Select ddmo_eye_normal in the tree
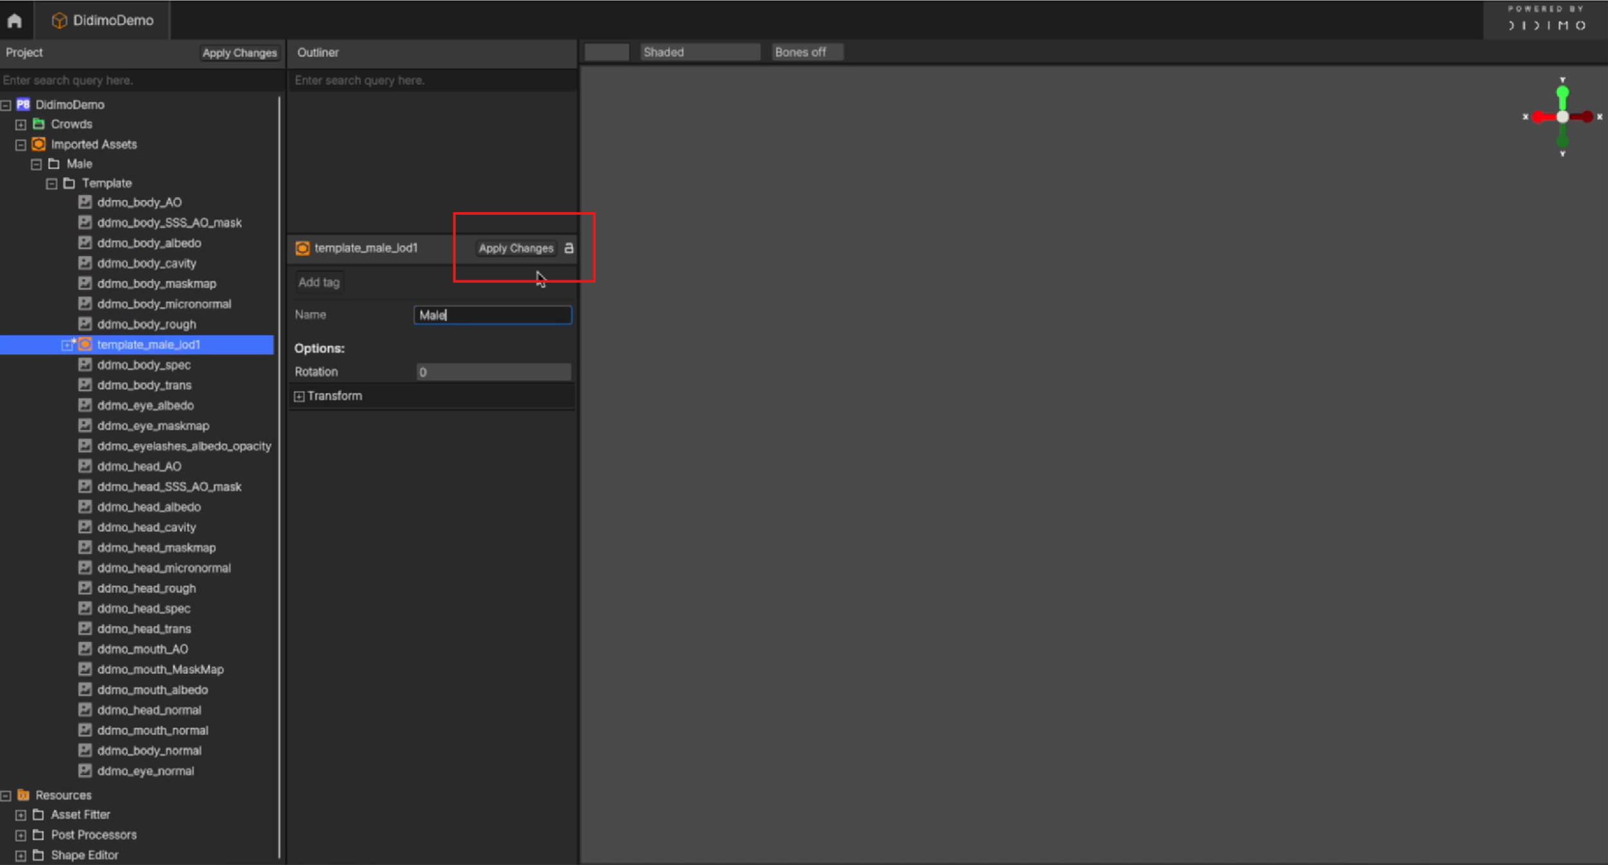 point(145,771)
